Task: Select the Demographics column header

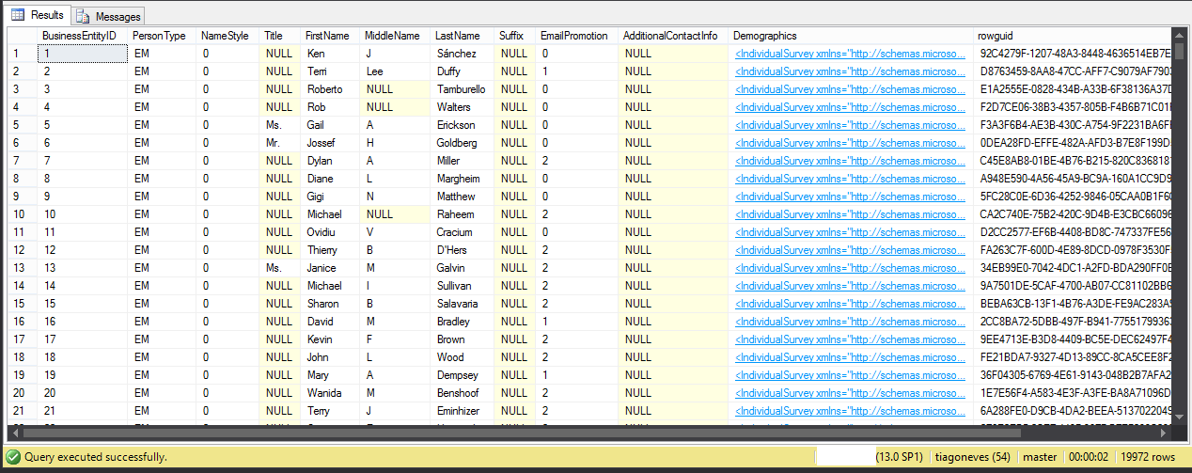Action: point(852,36)
